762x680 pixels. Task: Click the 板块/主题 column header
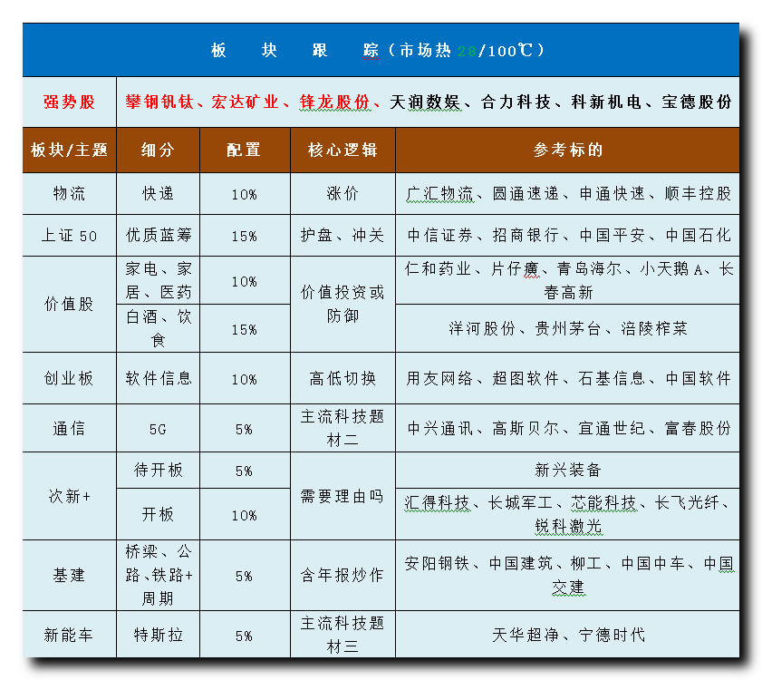(69, 151)
